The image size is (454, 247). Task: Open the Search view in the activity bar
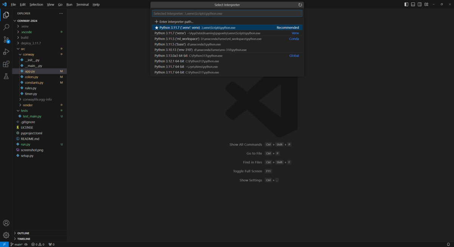6,27
